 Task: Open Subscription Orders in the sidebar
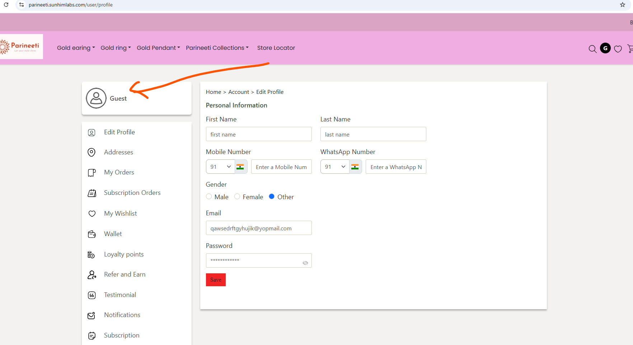132,193
